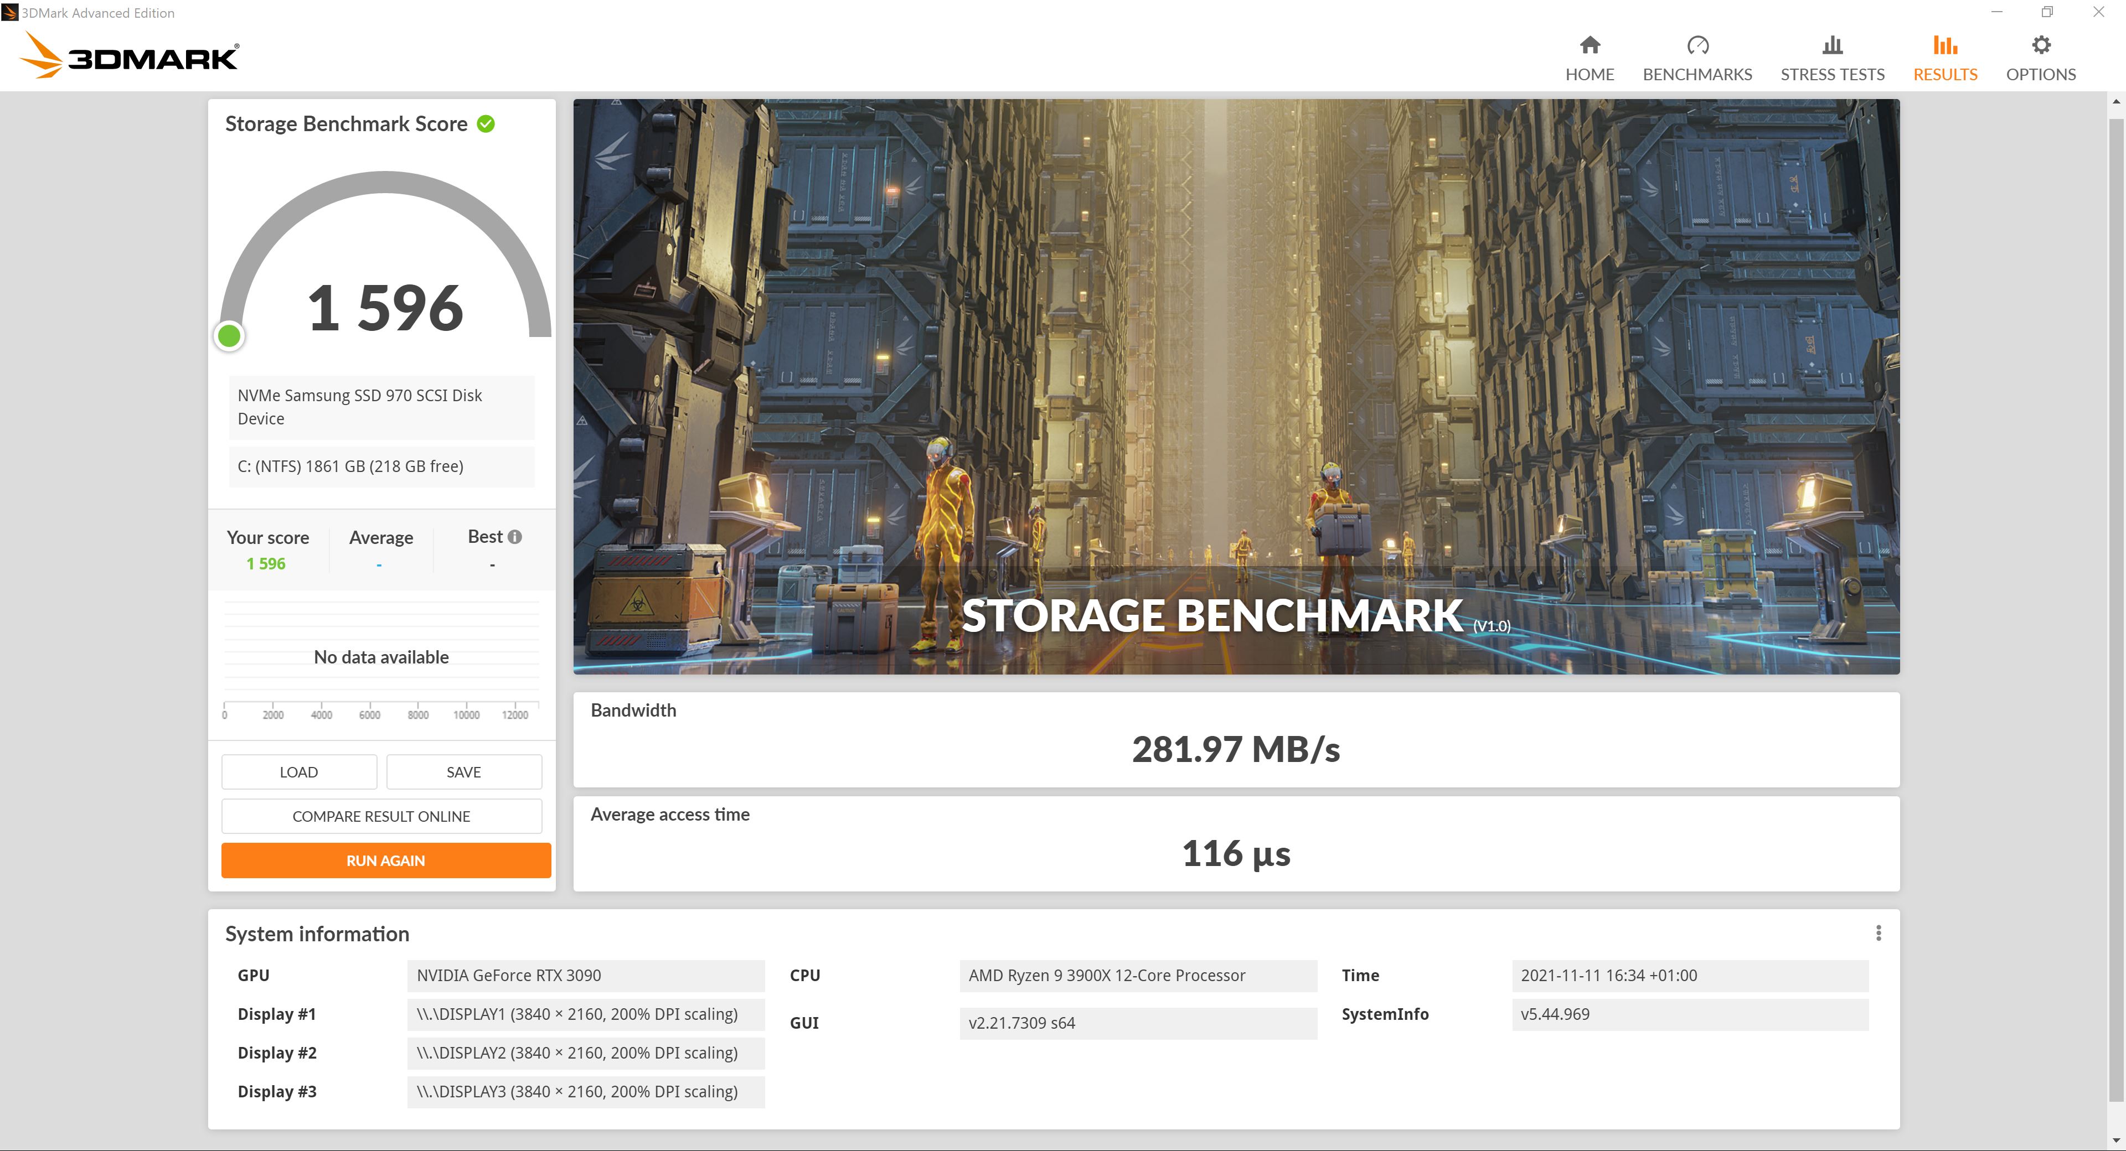This screenshot has width=2126, height=1151.
Task: Load a saved result with LOAD
Action: click(299, 771)
